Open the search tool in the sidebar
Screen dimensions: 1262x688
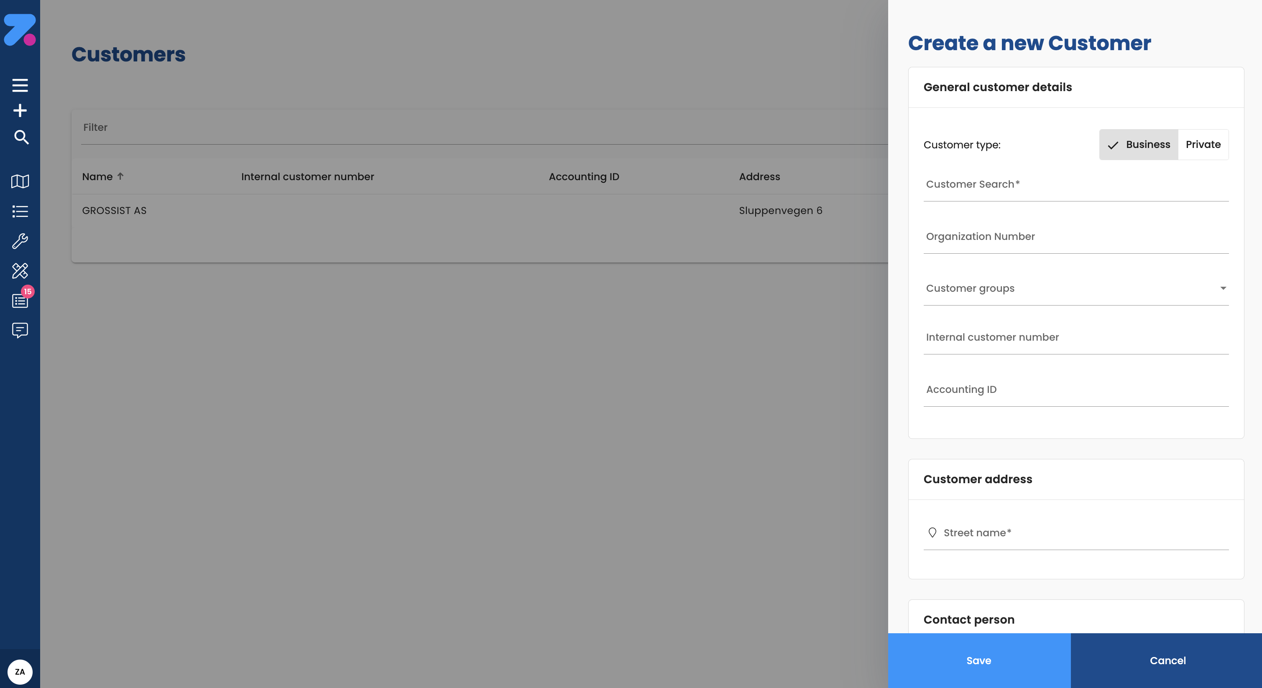(x=21, y=138)
